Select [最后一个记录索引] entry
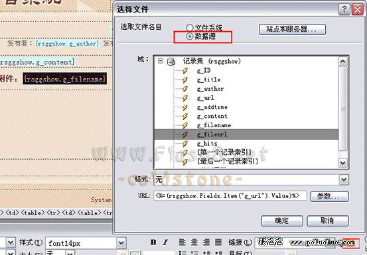Viewport: 367px width, 255px height. [x=228, y=162]
